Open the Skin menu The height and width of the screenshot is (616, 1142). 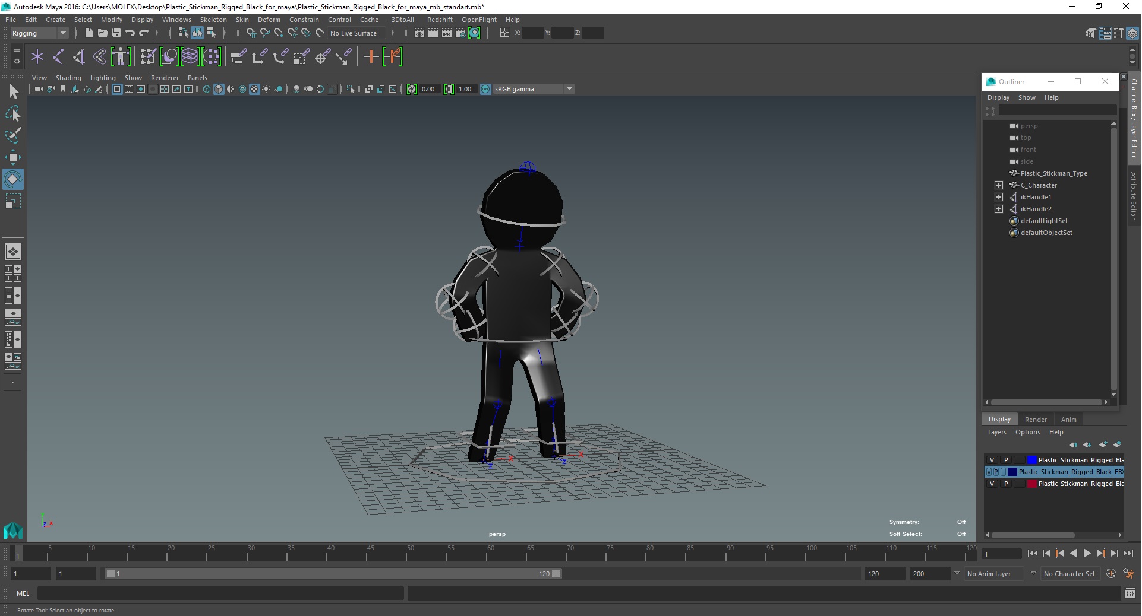tap(242, 20)
